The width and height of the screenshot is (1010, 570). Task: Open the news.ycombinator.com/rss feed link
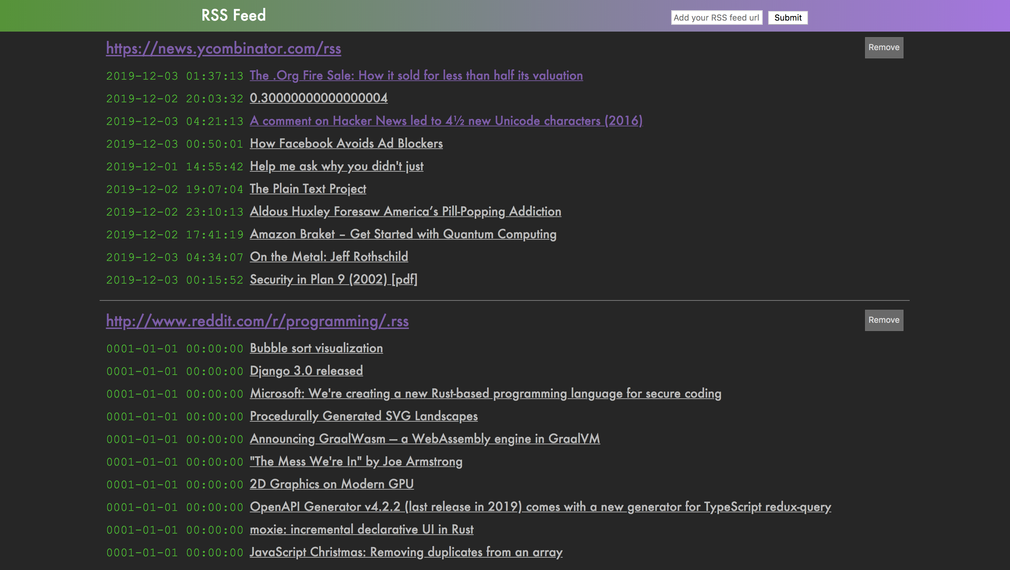point(224,48)
